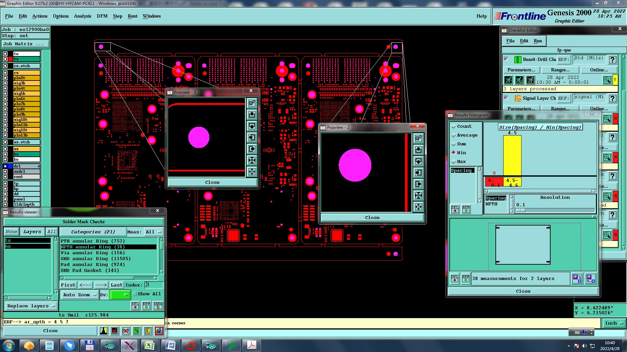Click the green Sv color selector

pos(120,295)
